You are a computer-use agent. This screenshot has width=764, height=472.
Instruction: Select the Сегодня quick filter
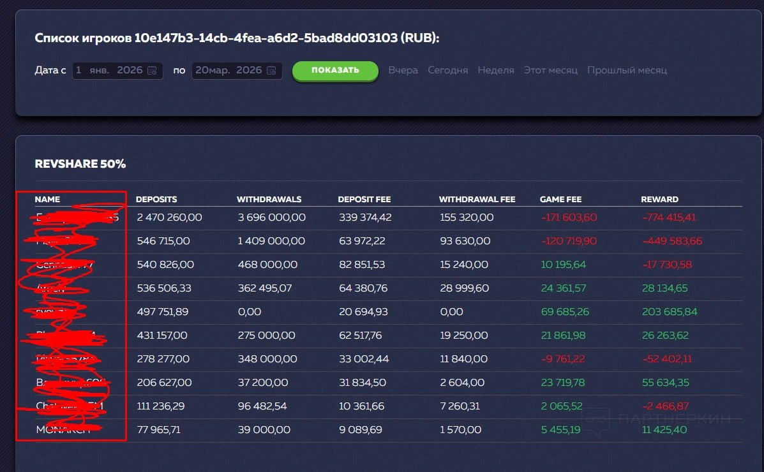click(448, 70)
